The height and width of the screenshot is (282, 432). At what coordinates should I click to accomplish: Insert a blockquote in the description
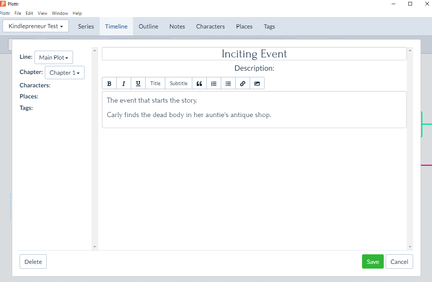[199, 83]
